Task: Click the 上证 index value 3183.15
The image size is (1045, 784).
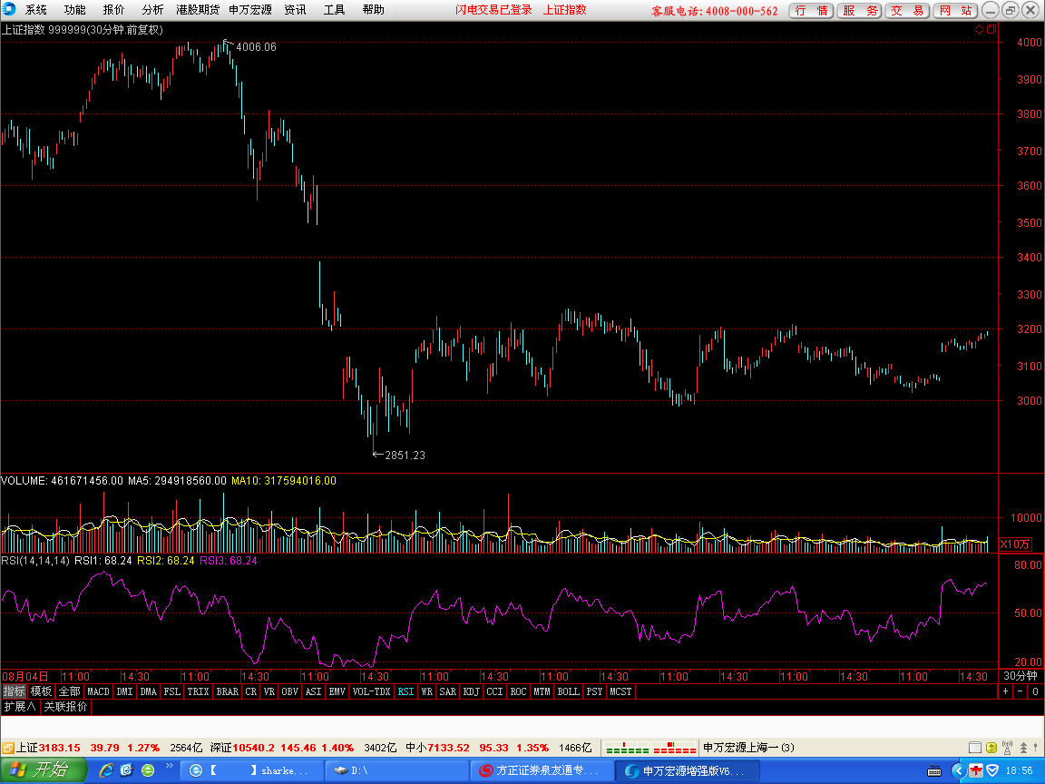Action: [59, 748]
